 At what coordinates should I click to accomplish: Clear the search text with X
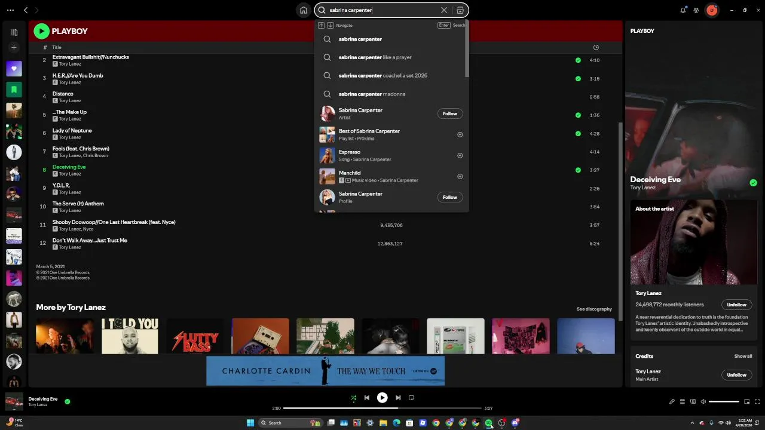coord(444,10)
